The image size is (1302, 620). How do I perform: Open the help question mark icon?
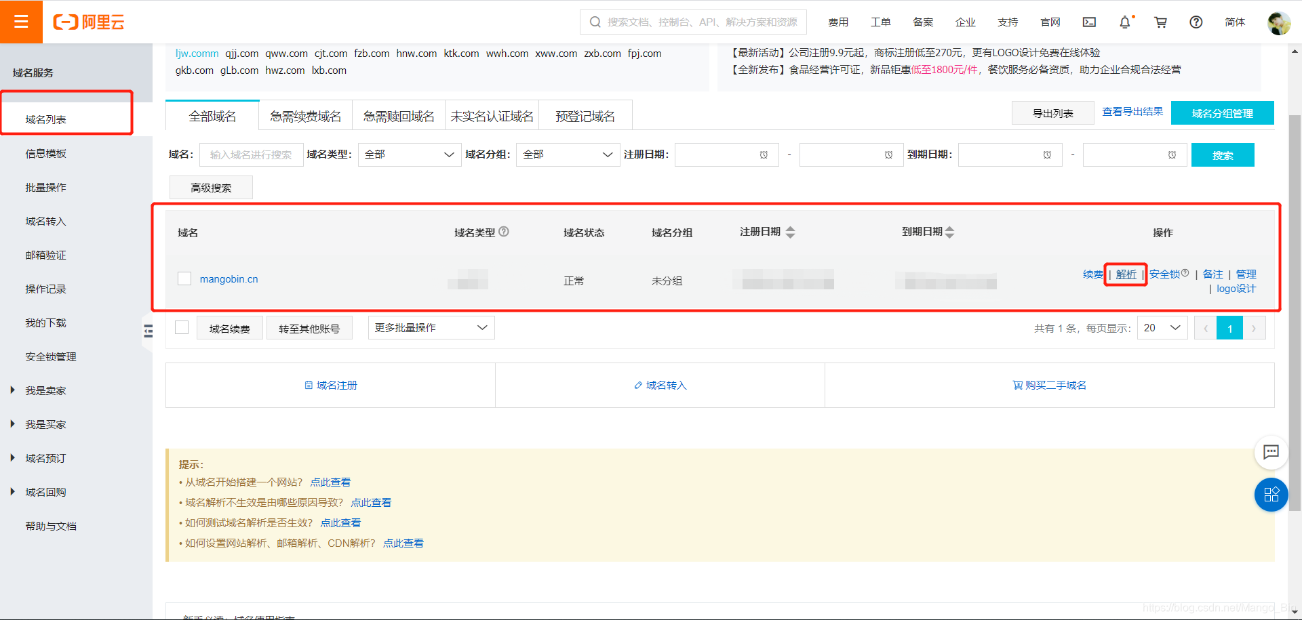click(x=1196, y=22)
